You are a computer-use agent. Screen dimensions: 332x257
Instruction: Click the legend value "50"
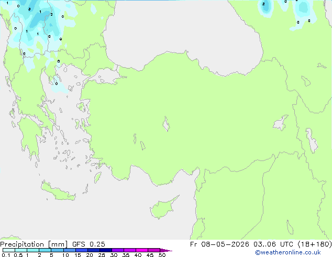(162, 255)
